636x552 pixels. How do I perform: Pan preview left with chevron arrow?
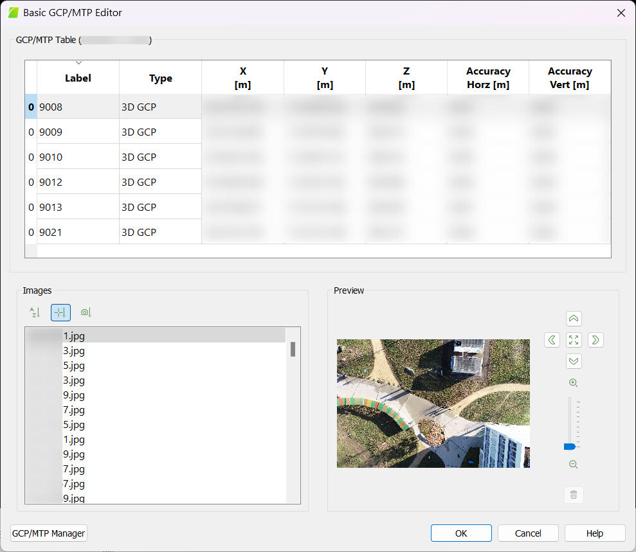pos(552,340)
